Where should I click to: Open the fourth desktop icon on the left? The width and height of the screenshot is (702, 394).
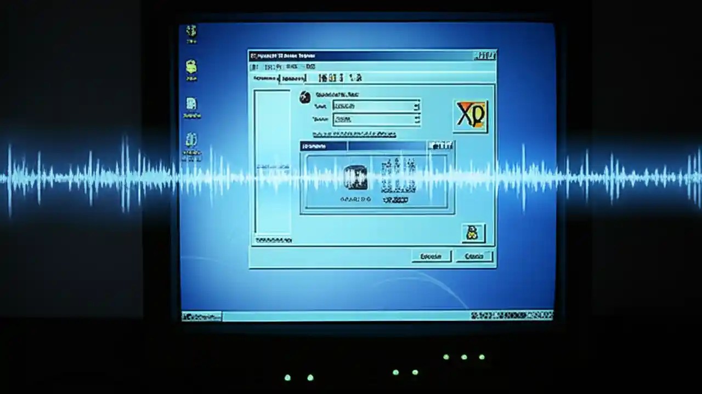191,140
